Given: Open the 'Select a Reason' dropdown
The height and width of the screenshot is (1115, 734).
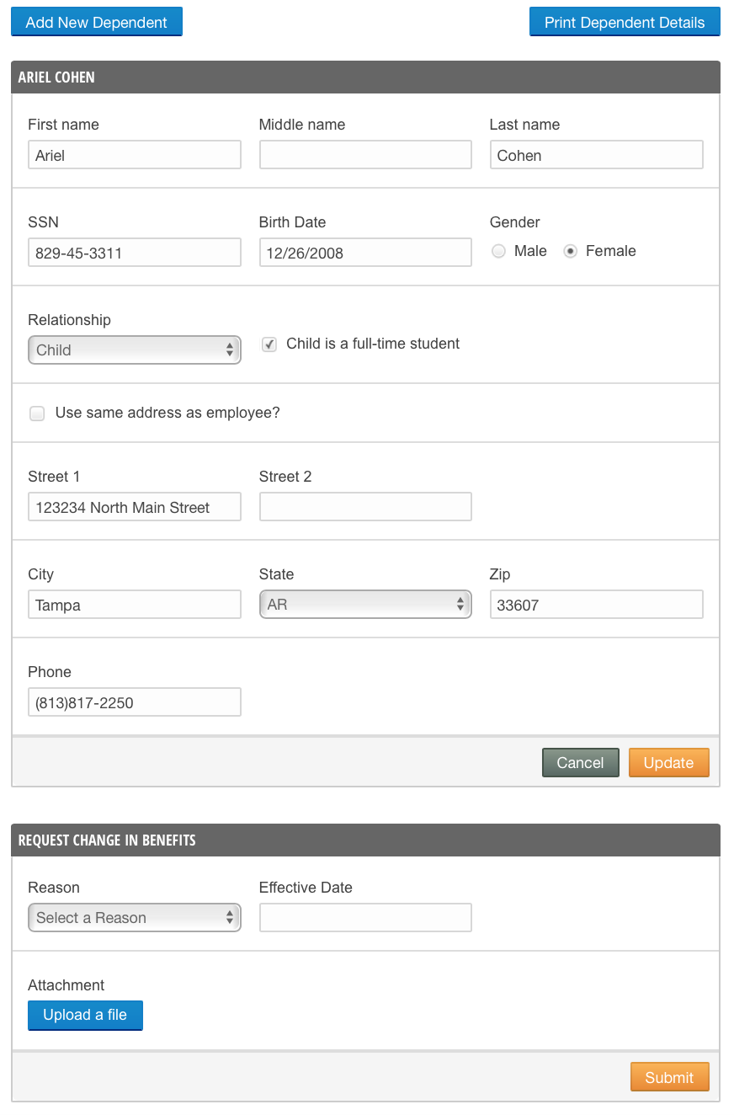Looking at the screenshot, I should (x=135, y=918).
